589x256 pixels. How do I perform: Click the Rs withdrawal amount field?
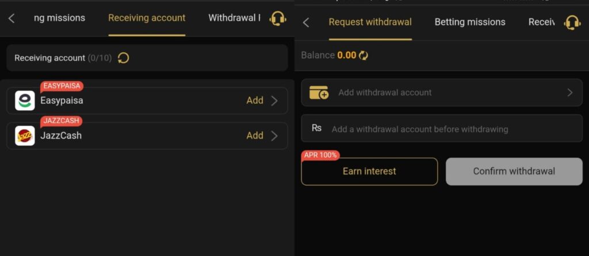point(442,129)
